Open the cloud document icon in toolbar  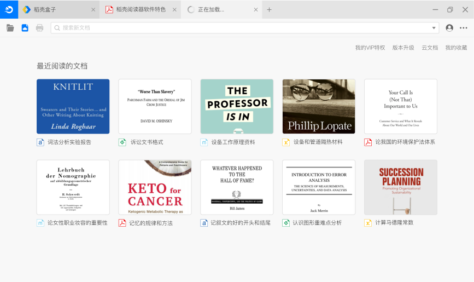[x=25, y=28]
